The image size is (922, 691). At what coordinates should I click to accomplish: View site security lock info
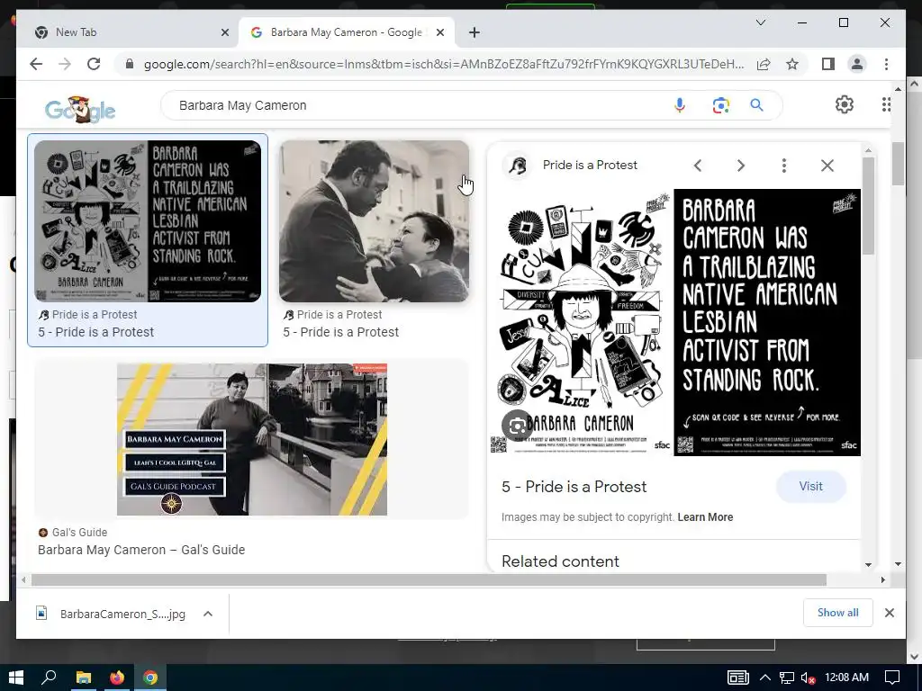tap(130, 64)
